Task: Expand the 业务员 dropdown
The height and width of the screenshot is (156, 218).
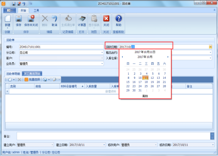Action: [102, 63]
